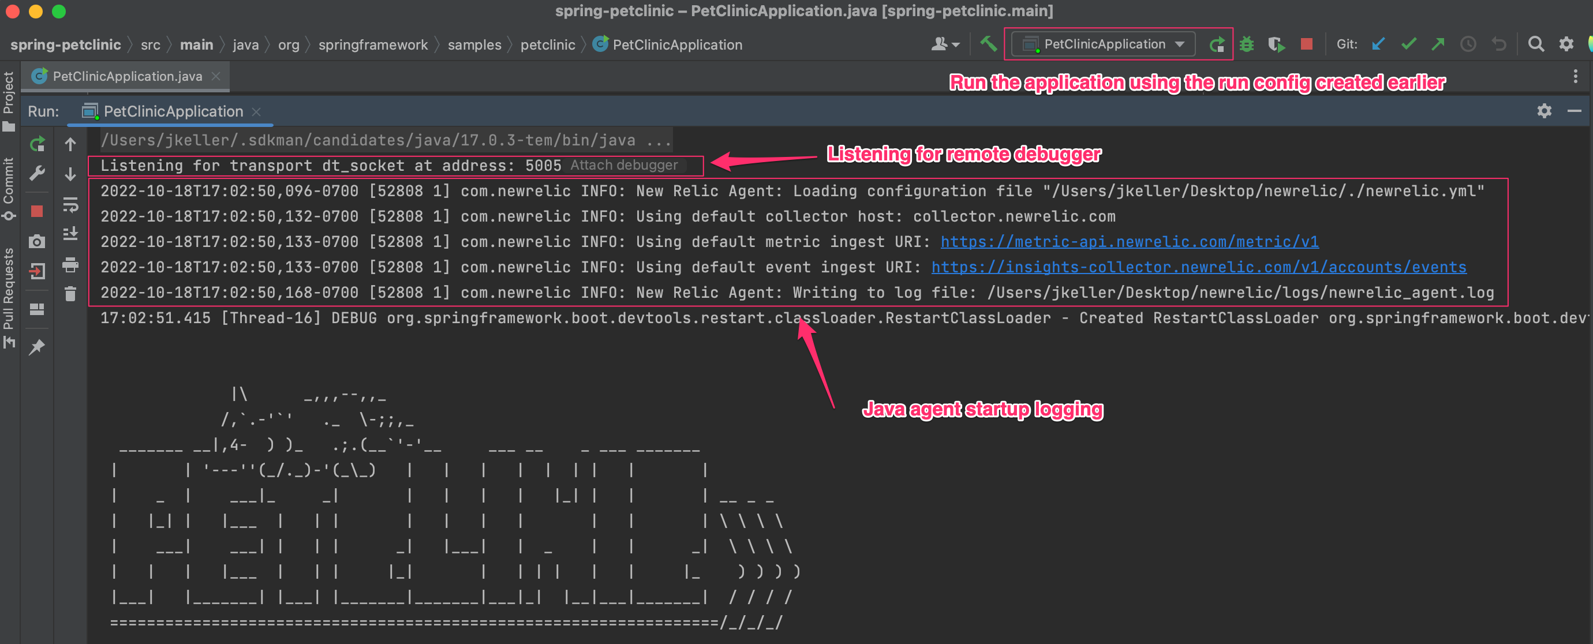Open editor tabs more options menu
Screen dimensions: 1593x644
1575,76
